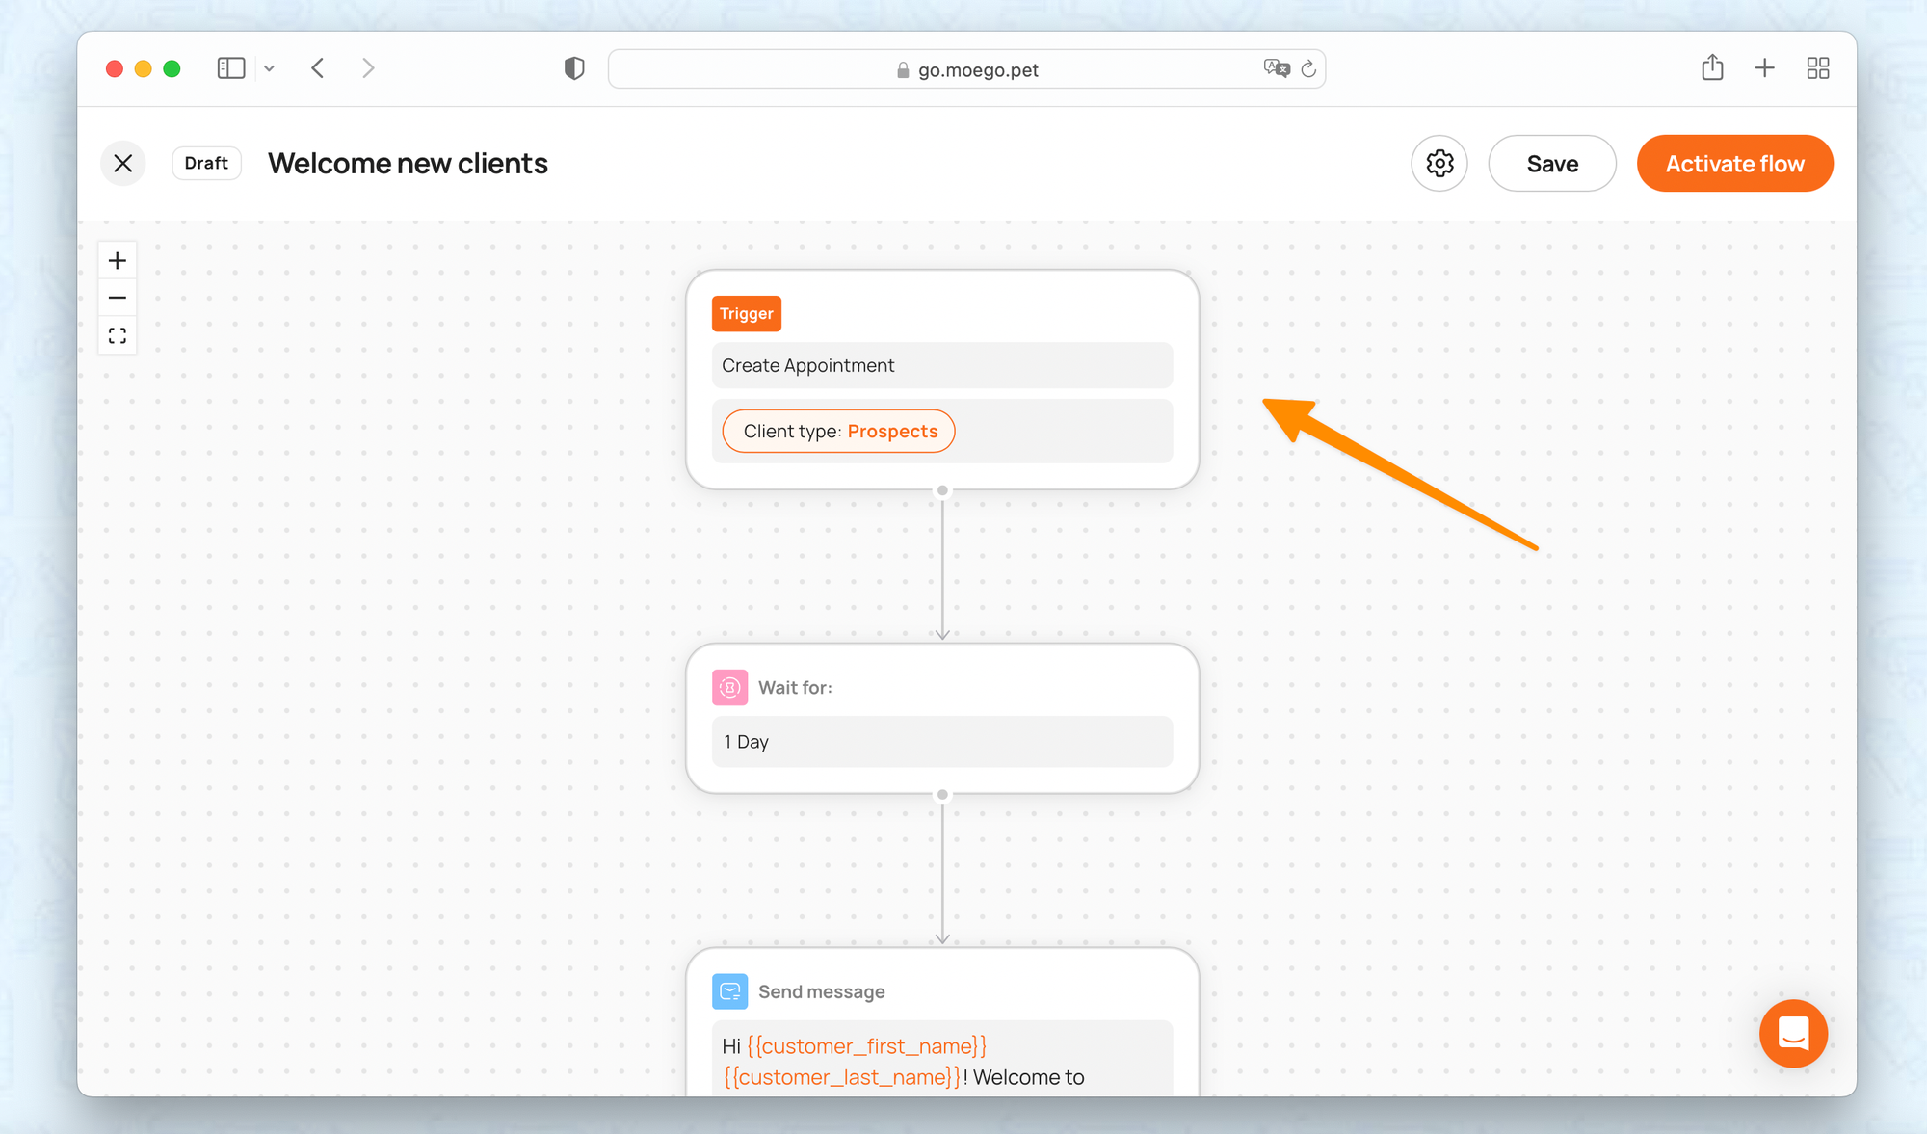Click the browser privacy shield icon
This screenshot has width=1927, height=1134.
pos(574,68)
